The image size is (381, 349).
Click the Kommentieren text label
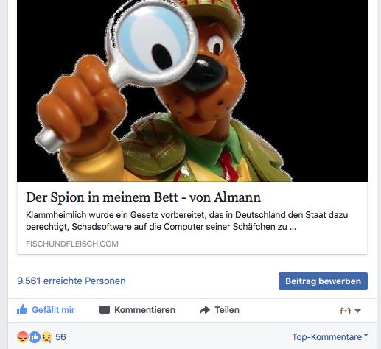(x=144, y=310)
